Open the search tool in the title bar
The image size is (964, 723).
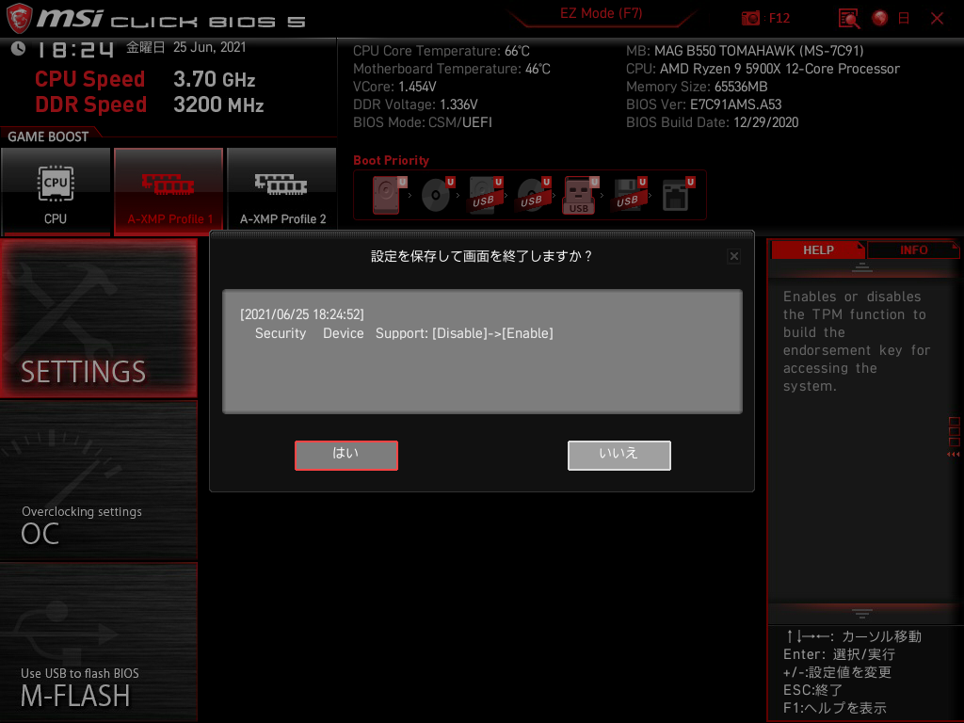pos(848,18)
